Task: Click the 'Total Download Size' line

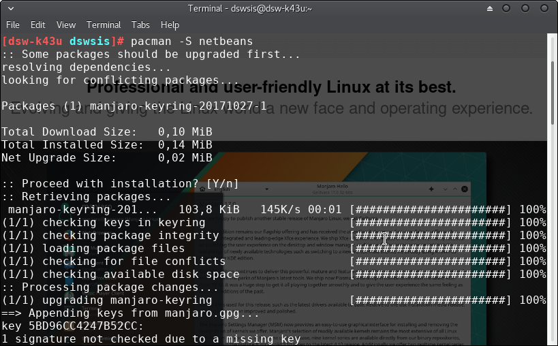Action: (106, 131)
